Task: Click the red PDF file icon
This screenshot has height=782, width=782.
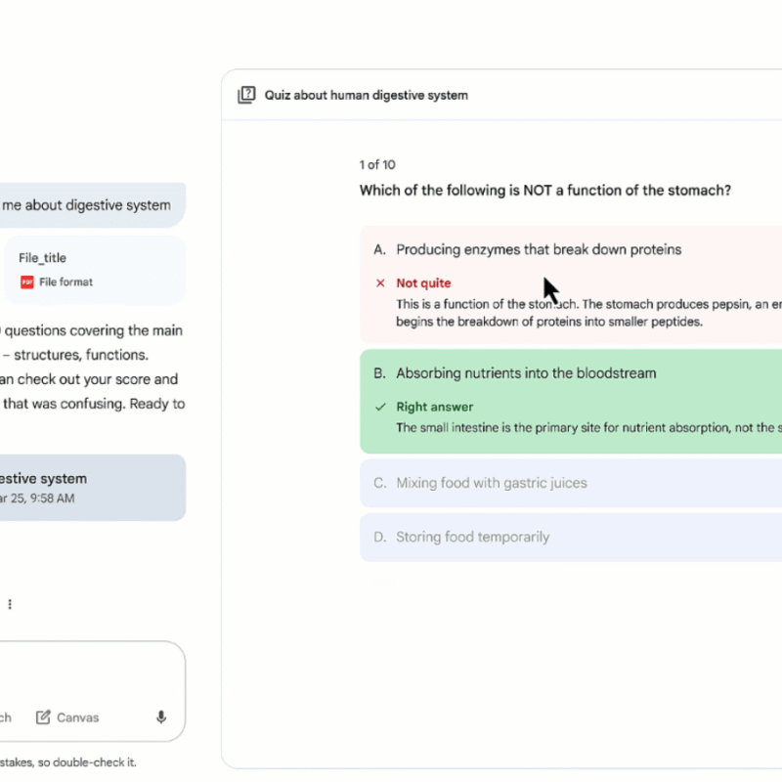Action: [x=27, y=282]
